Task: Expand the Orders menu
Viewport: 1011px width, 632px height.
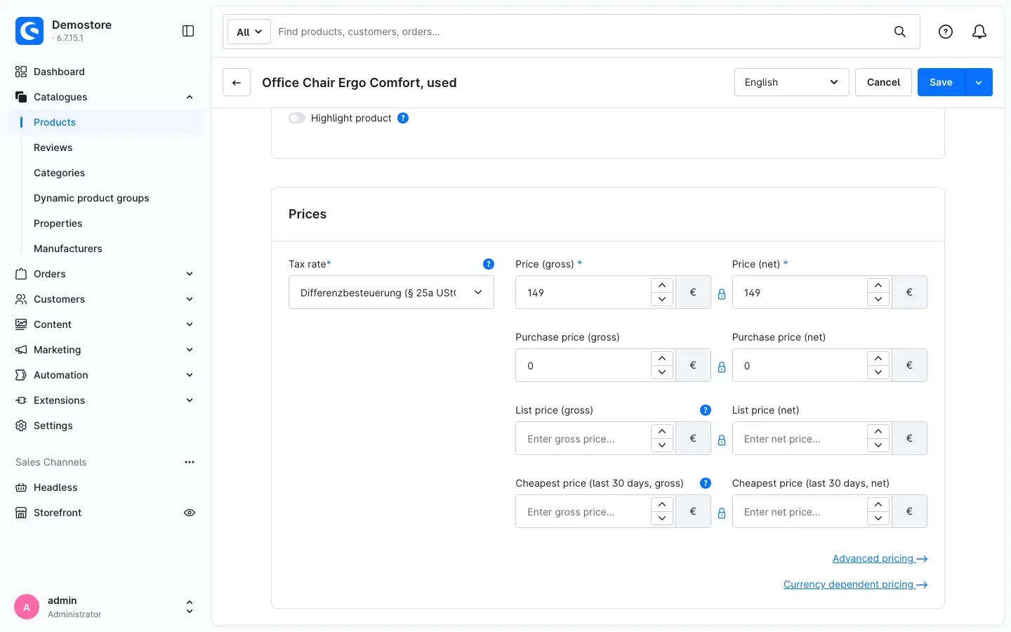Action: (x=190, y=274)
